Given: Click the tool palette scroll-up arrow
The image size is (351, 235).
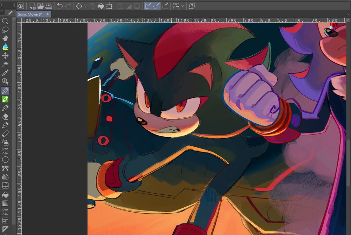Looking at the screenshot, I should pyautogui.click(x=13, y=19).
